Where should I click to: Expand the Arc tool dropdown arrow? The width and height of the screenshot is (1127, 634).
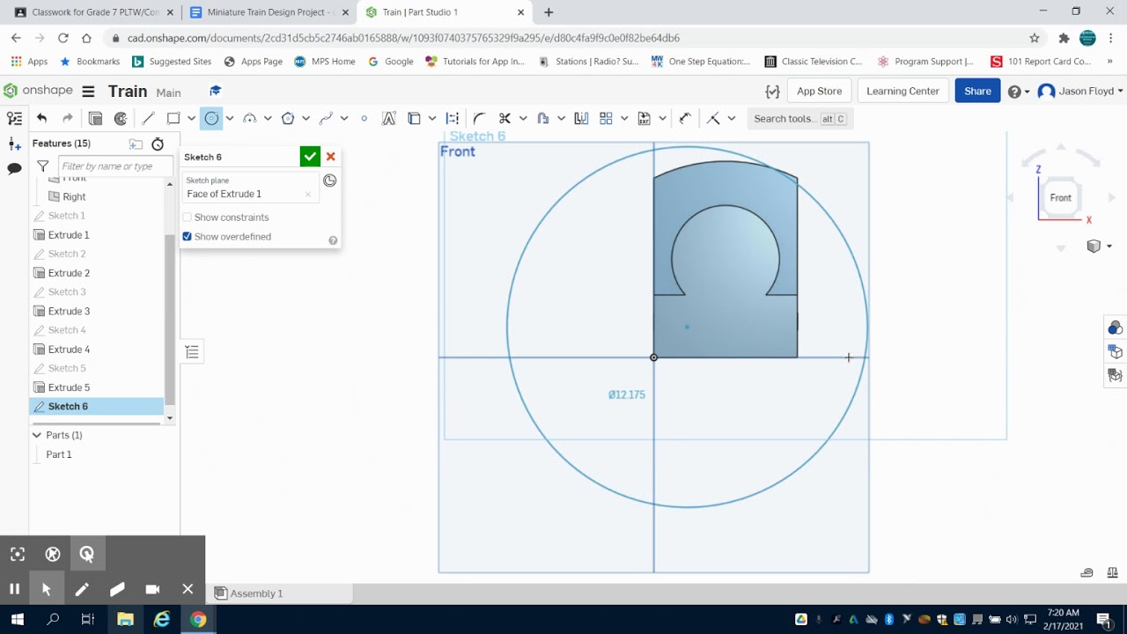click(267, 118)
